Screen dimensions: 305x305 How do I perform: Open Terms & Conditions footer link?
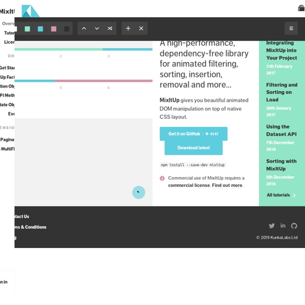pyautogui.click(x=30, y=227)
